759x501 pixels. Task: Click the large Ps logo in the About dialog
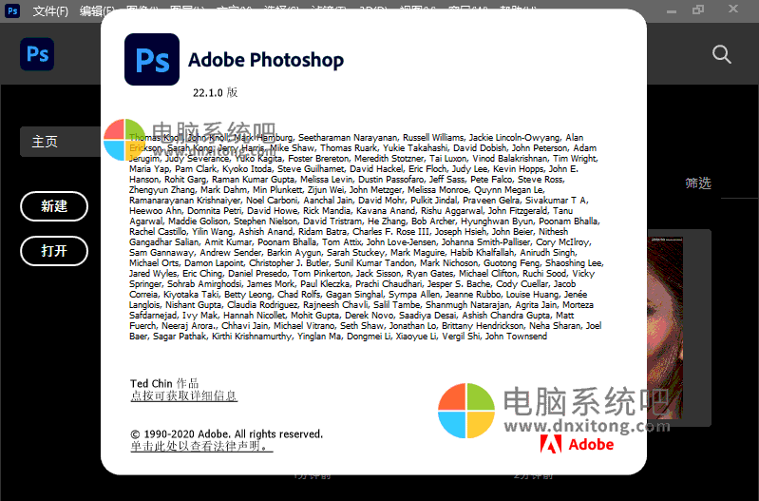point(152,61)
